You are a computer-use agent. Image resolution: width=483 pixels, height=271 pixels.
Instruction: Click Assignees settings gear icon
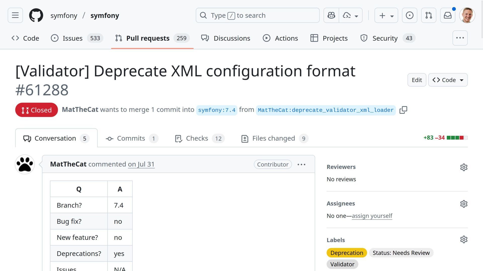click(x=464, y=204)
